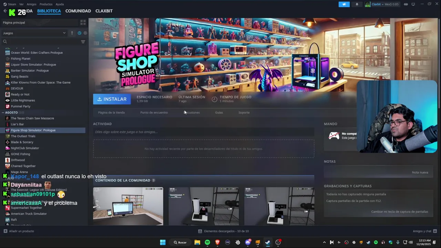The width and height of the screenshot is (441, 248).
Task: Open downloads Elementos descargados status
Action: tap(224, 231)
